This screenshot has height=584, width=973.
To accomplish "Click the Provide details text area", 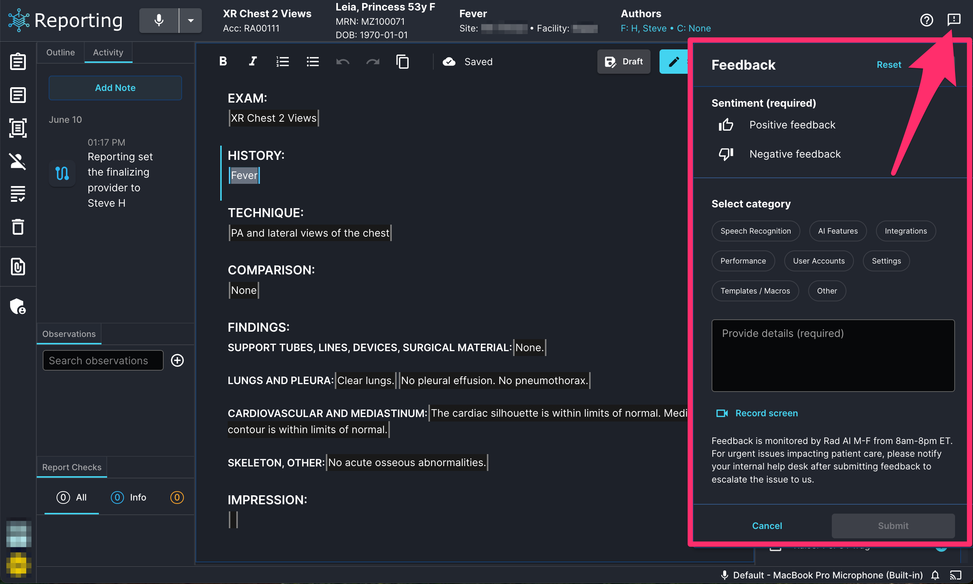I will 833,355.
